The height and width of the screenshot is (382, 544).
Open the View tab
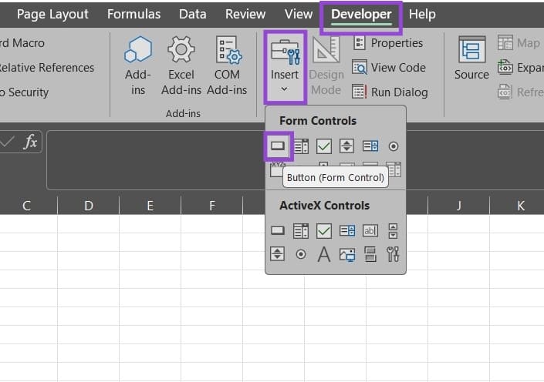coord(299,14)
